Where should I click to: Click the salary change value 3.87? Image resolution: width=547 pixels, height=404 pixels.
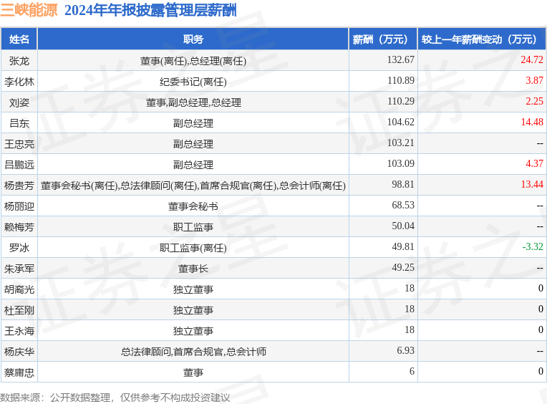[x=534, y=80]
